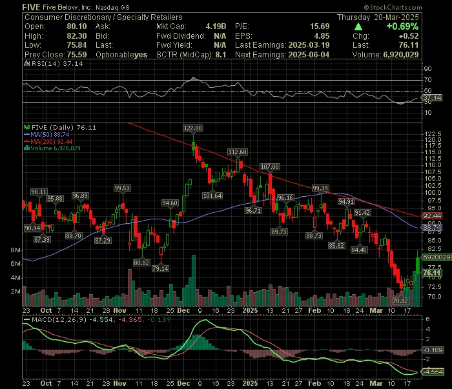The image size is (452, 389).
Task: Click the 94.91 price peak label
Action: coord(346,201)
